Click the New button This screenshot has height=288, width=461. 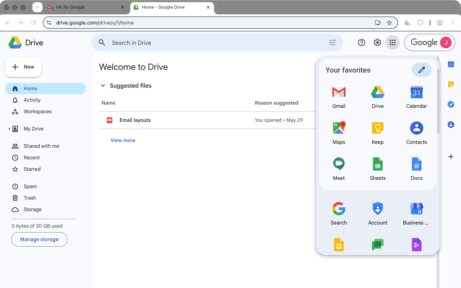(23, 67)
